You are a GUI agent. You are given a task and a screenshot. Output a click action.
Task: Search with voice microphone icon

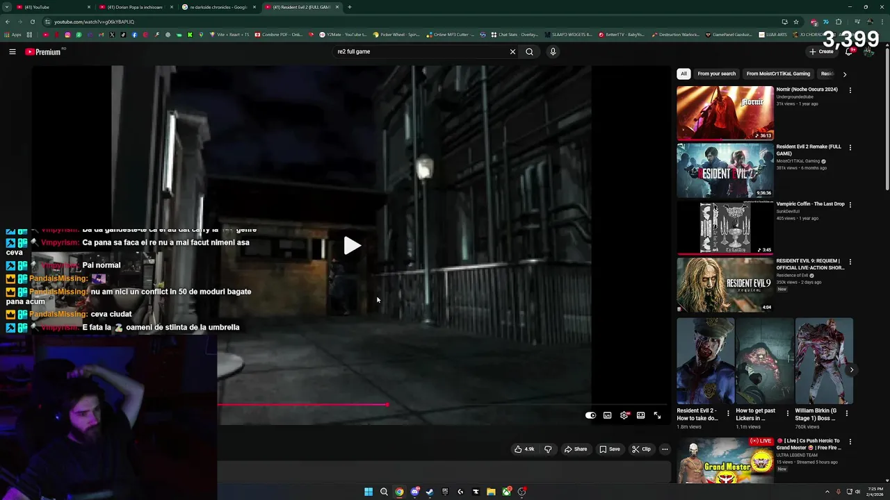[553, 51]
